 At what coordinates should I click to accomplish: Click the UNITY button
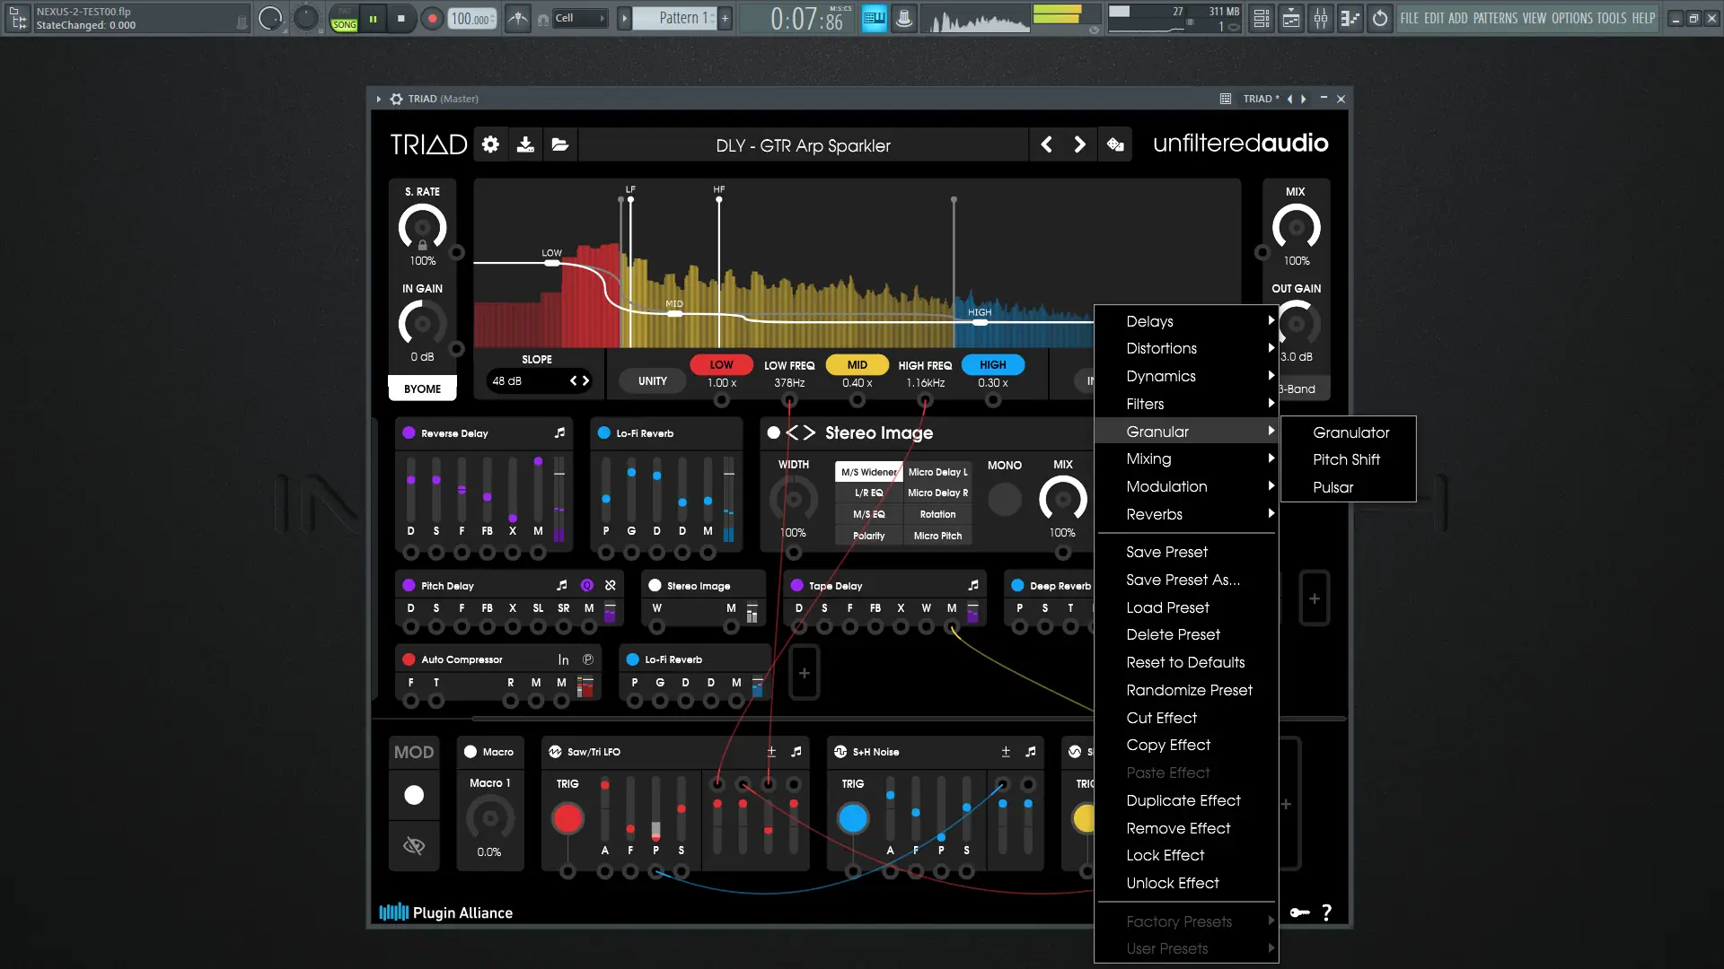(x=652, y=380)
